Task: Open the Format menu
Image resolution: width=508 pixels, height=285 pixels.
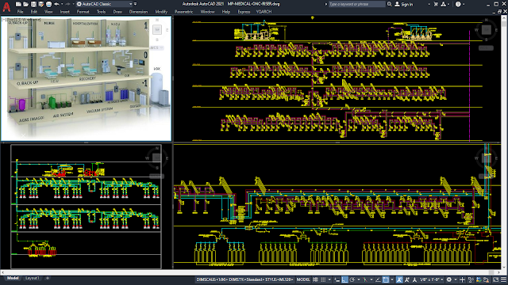Action: click(x=83, y=12)
